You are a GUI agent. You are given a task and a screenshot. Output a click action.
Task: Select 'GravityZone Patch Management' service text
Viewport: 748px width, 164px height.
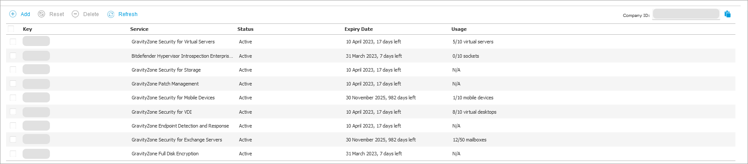pyautogui.click(x=165, y=84)
